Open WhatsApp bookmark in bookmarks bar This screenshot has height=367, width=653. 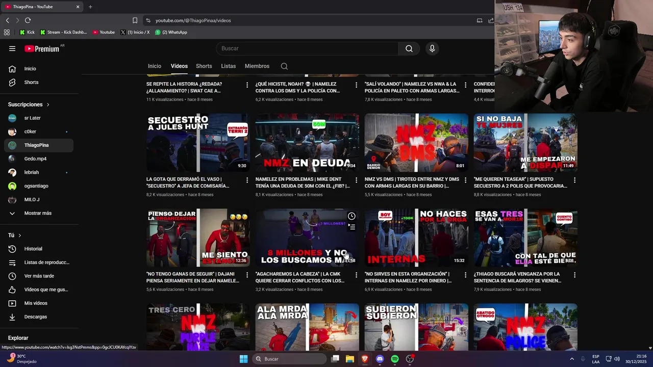[171, 32]
